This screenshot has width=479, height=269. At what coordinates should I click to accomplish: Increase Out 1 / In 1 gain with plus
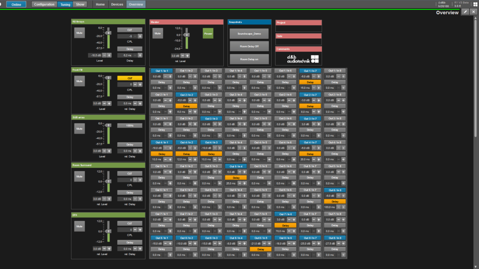[171, 76]
